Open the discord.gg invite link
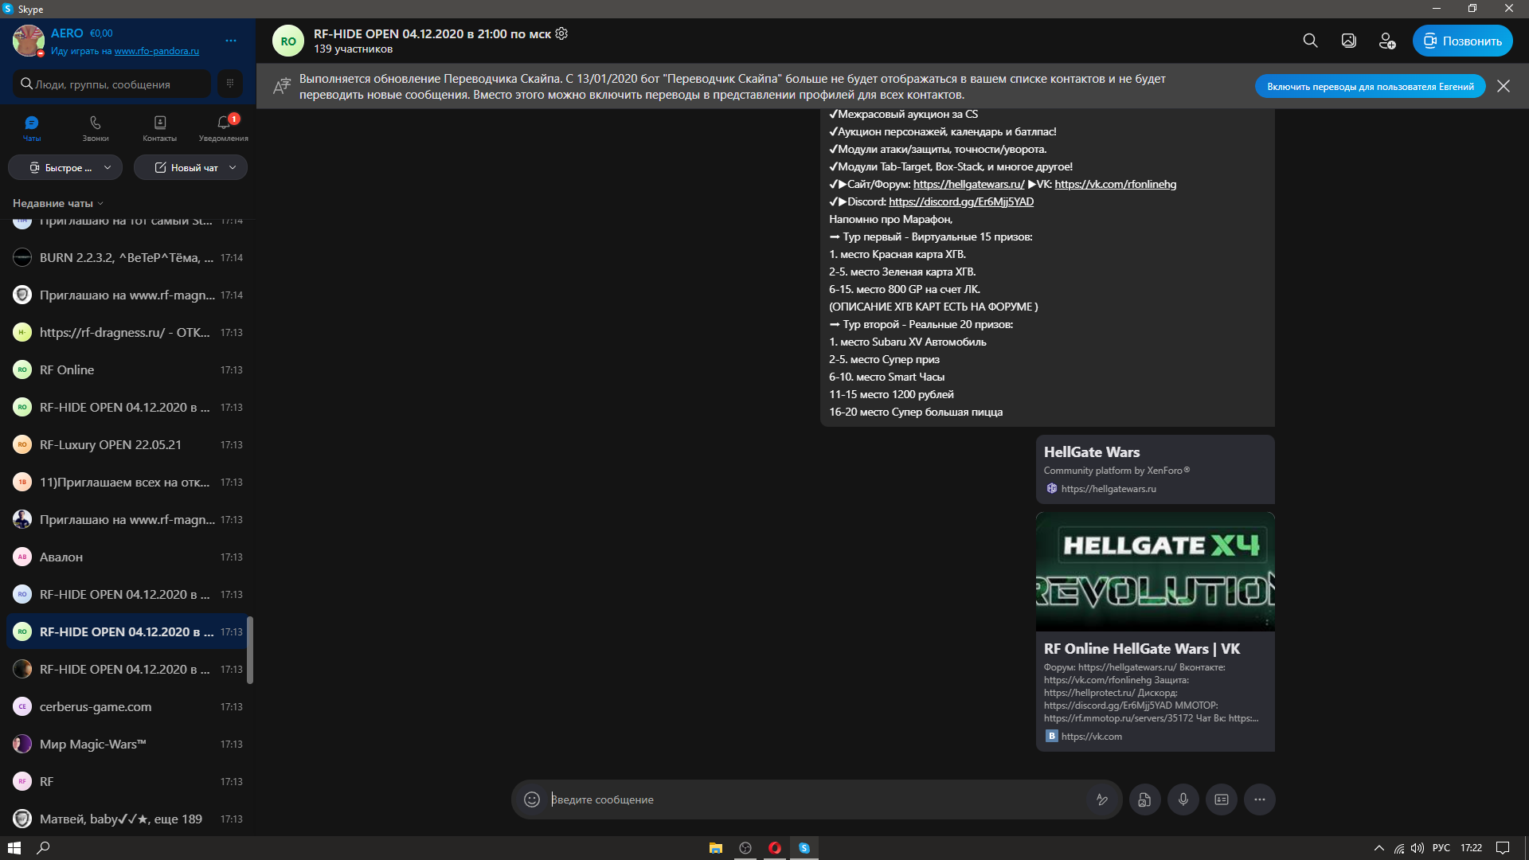 [961, 201]
